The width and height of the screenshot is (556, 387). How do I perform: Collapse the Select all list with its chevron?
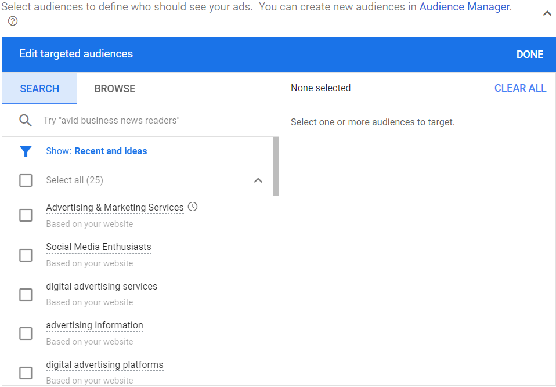[x=258, y=180]
